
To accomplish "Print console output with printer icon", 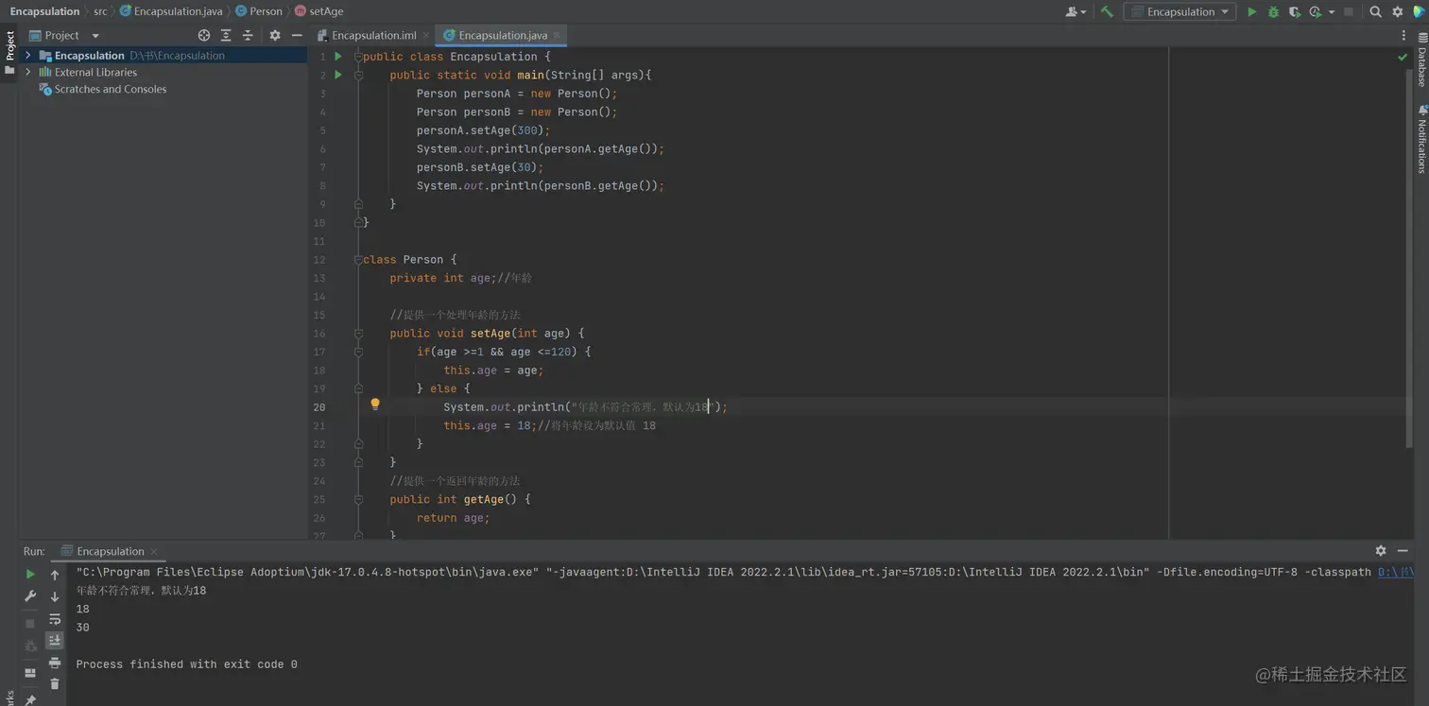I will click(55, 663).
